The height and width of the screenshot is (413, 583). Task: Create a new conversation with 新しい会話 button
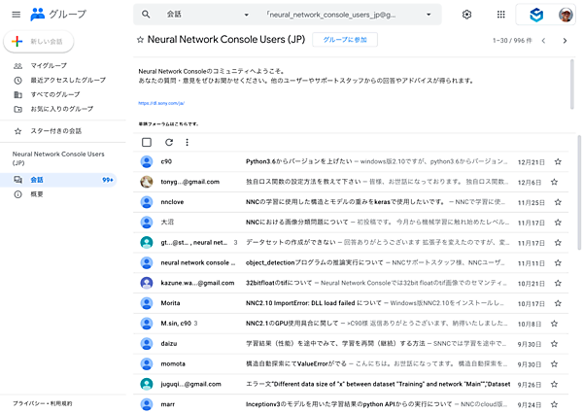click(x=39, y=41)
